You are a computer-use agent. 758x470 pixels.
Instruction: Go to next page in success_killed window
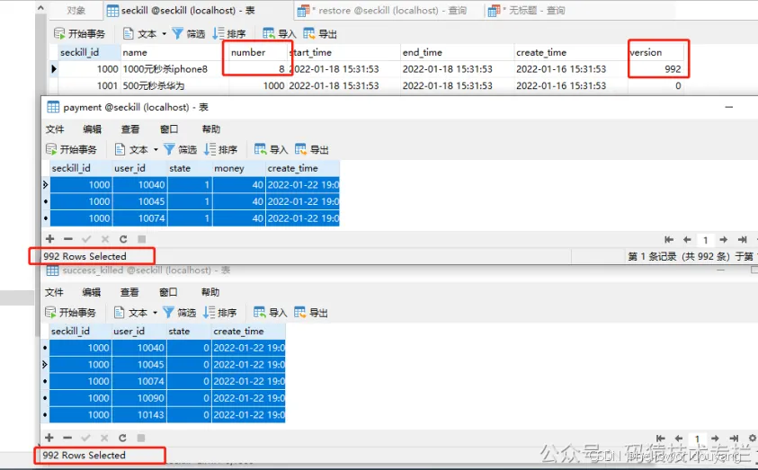(715, 439)
